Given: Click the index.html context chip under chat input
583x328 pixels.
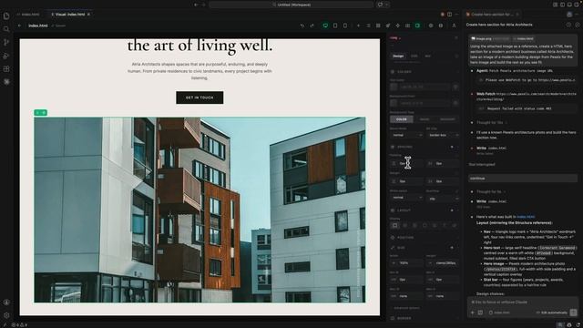Looking at the screenshot, I should click(499, 313).
